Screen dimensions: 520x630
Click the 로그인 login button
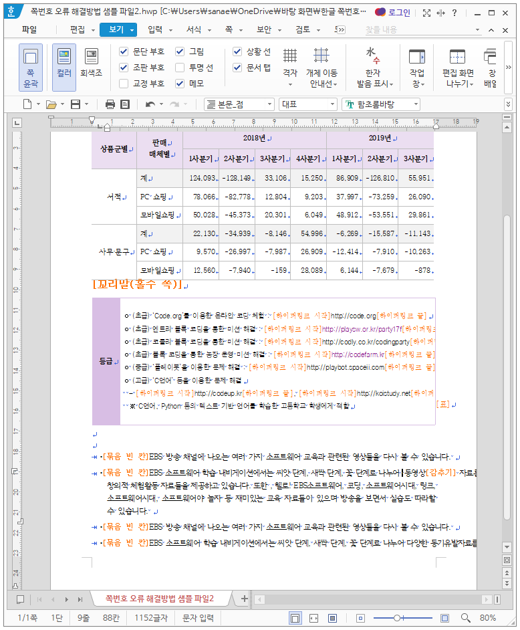click(x=393, y=13)
